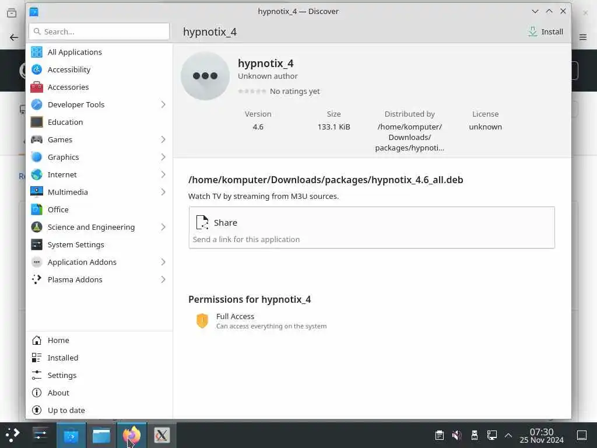The width and height of the screenshot is (597, 448).
Task: Expand the Games category arrow
Action: pyautogui.click(x=163, y=139)
